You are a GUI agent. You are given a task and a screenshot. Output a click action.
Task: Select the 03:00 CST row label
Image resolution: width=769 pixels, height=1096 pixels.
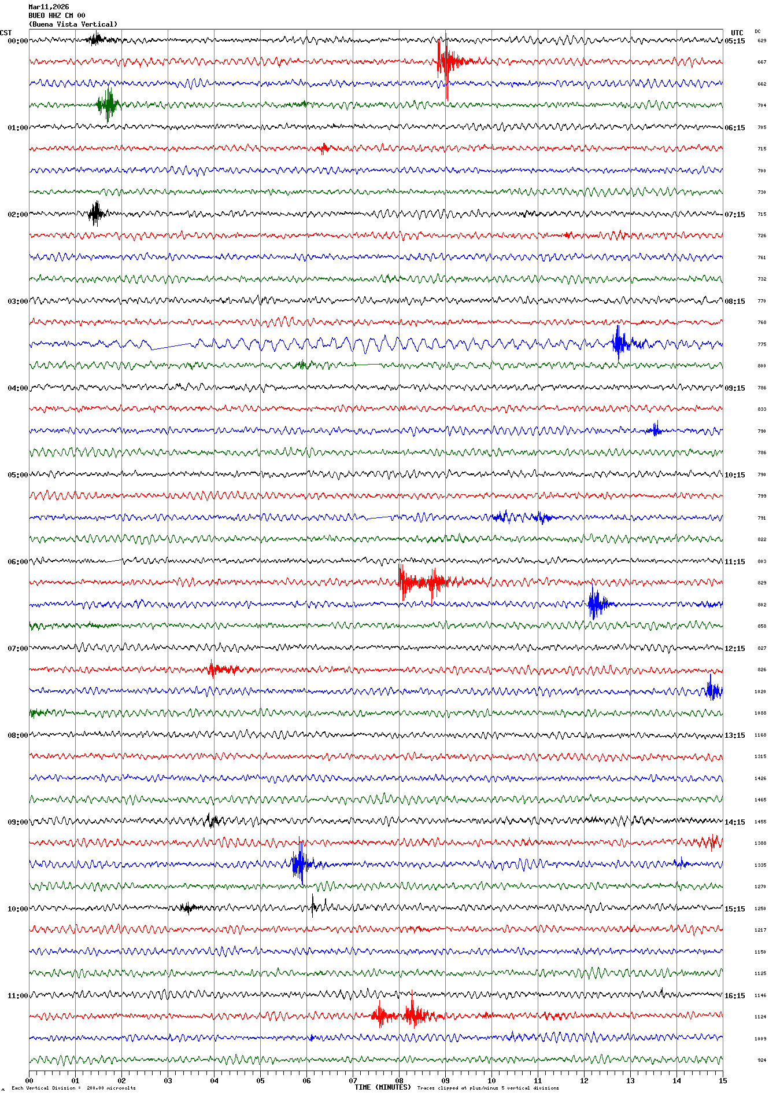pos(17,301)
